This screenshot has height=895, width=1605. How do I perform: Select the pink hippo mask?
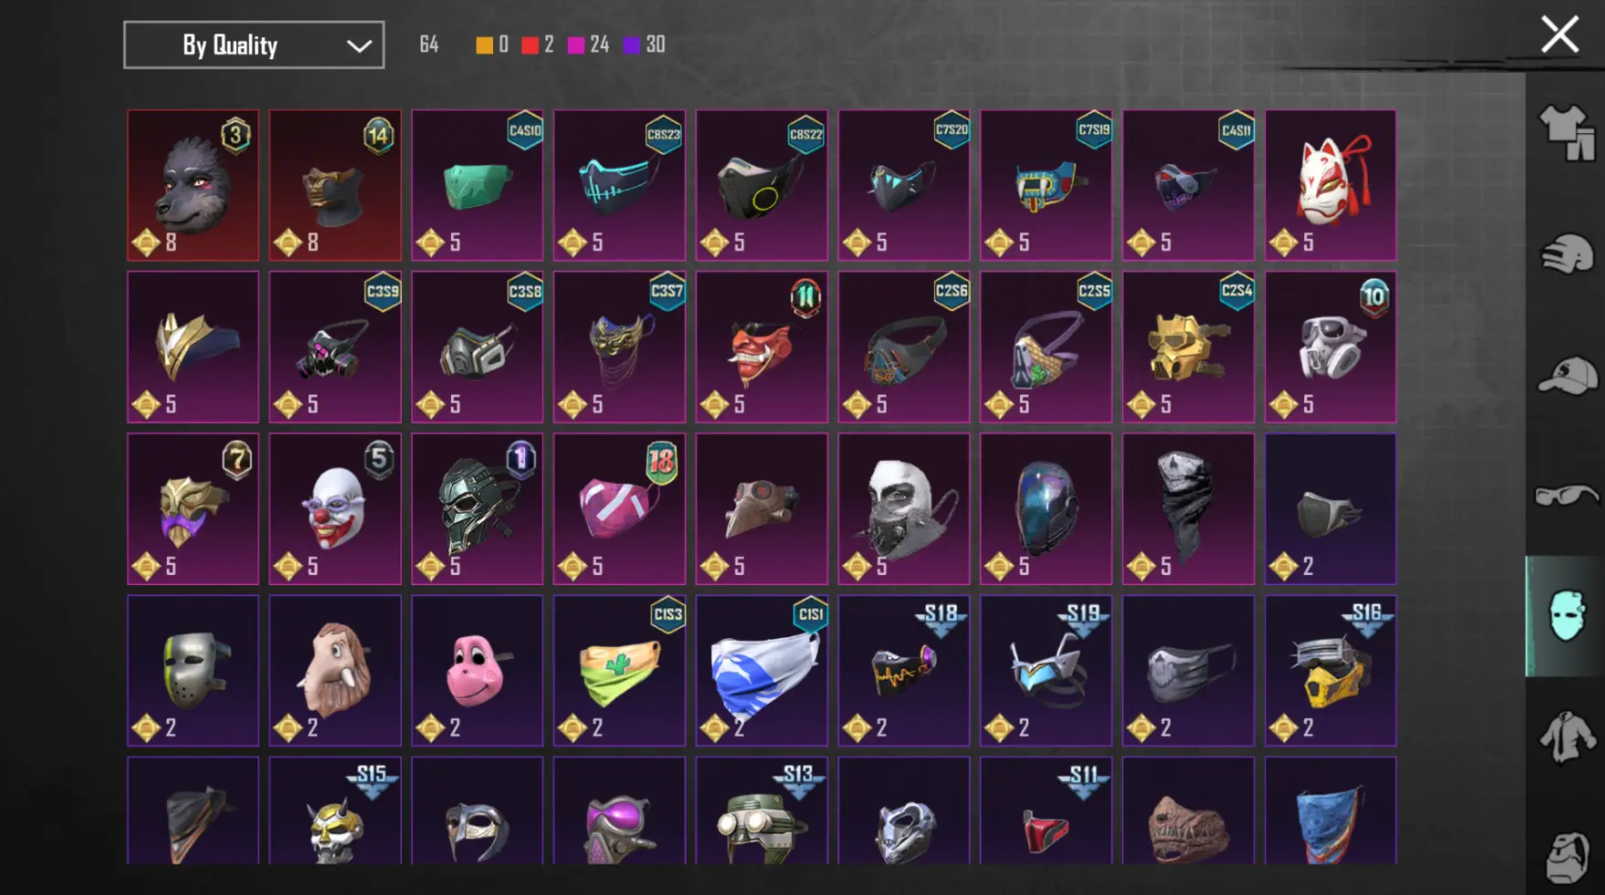point(478,671)
